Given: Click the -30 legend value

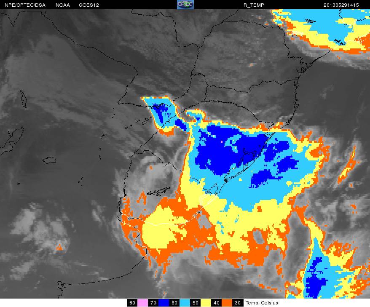Looking at the screenshot, I should coord(237,303).
